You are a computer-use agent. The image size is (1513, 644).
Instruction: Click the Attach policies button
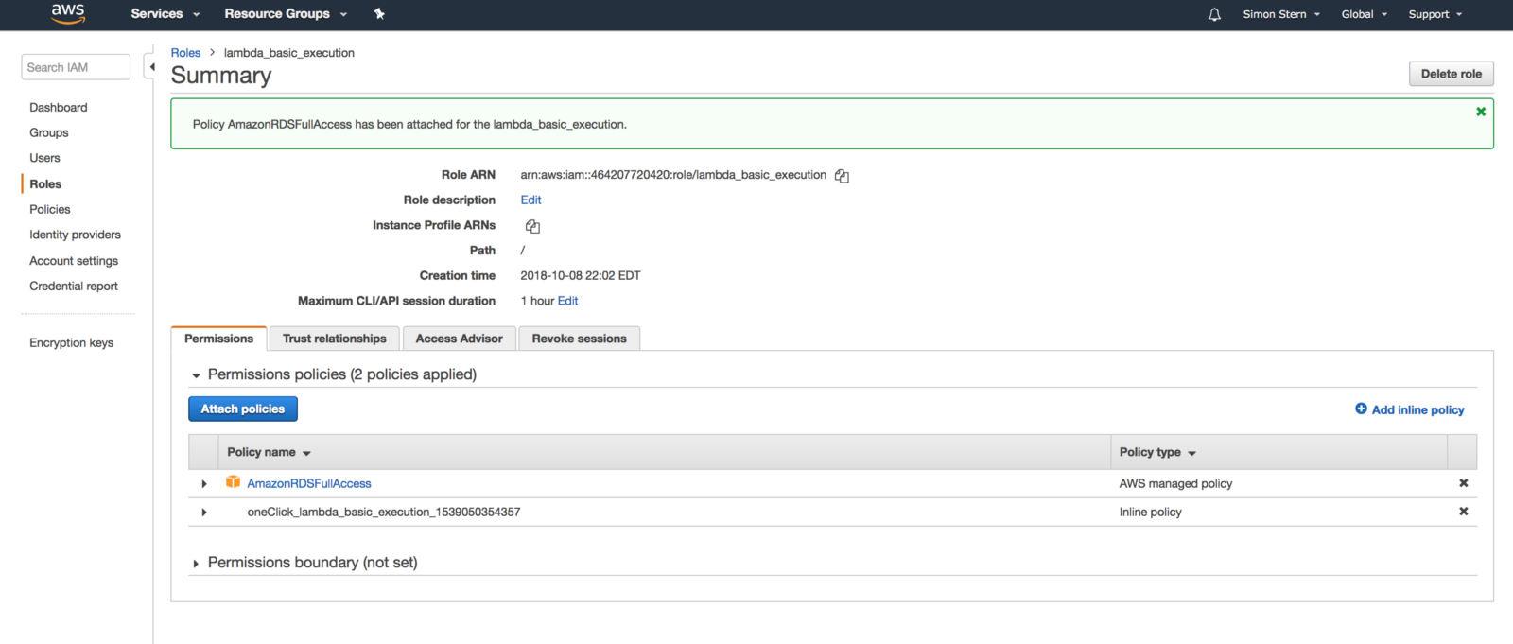[x=242, y=409]
